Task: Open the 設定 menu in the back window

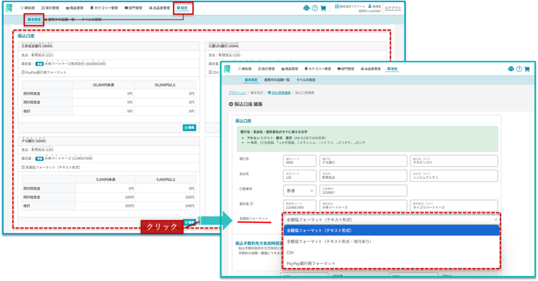Action: 182,8
